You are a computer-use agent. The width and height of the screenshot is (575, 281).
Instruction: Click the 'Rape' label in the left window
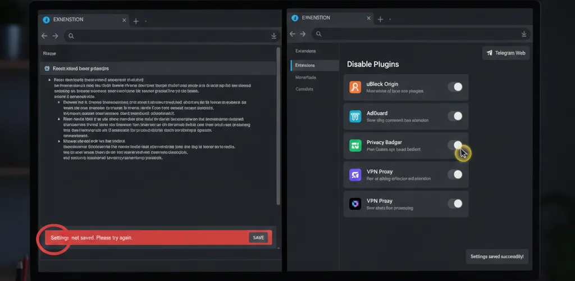(49, 53)
